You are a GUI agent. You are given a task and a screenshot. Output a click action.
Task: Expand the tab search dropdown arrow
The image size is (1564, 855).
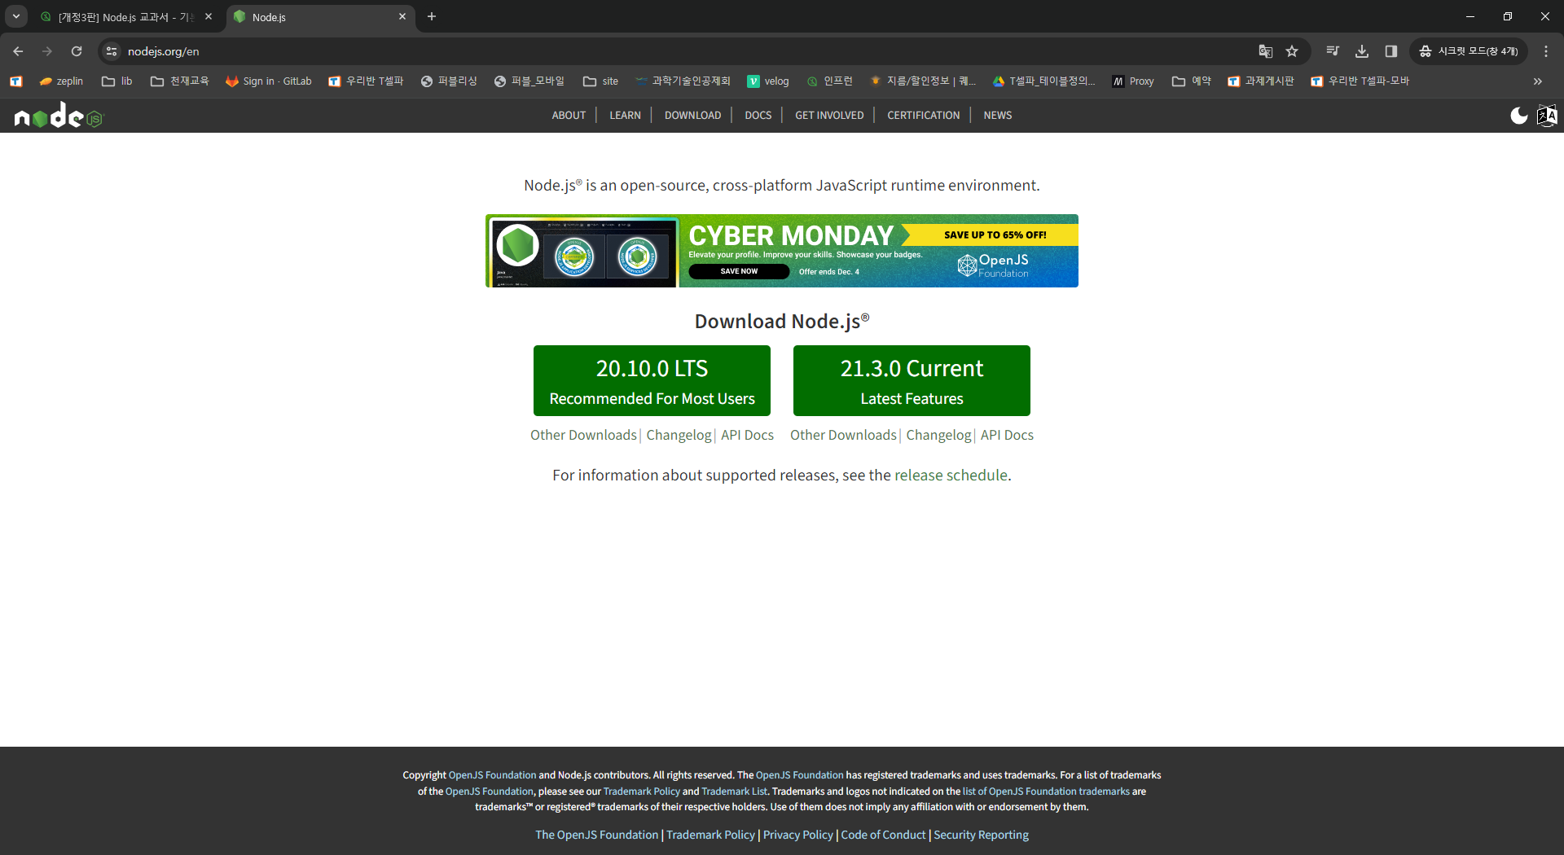point(15,16)
